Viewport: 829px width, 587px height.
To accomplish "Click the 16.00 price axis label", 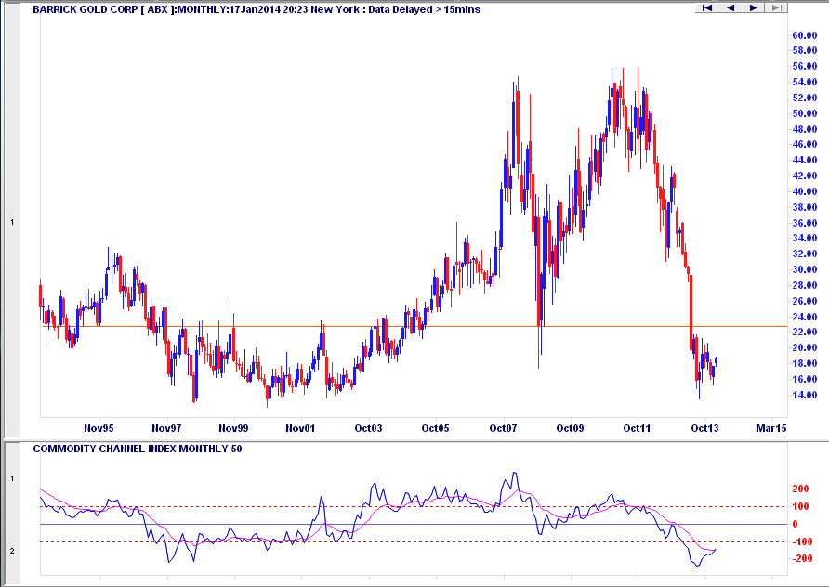I will pos(805,379).
